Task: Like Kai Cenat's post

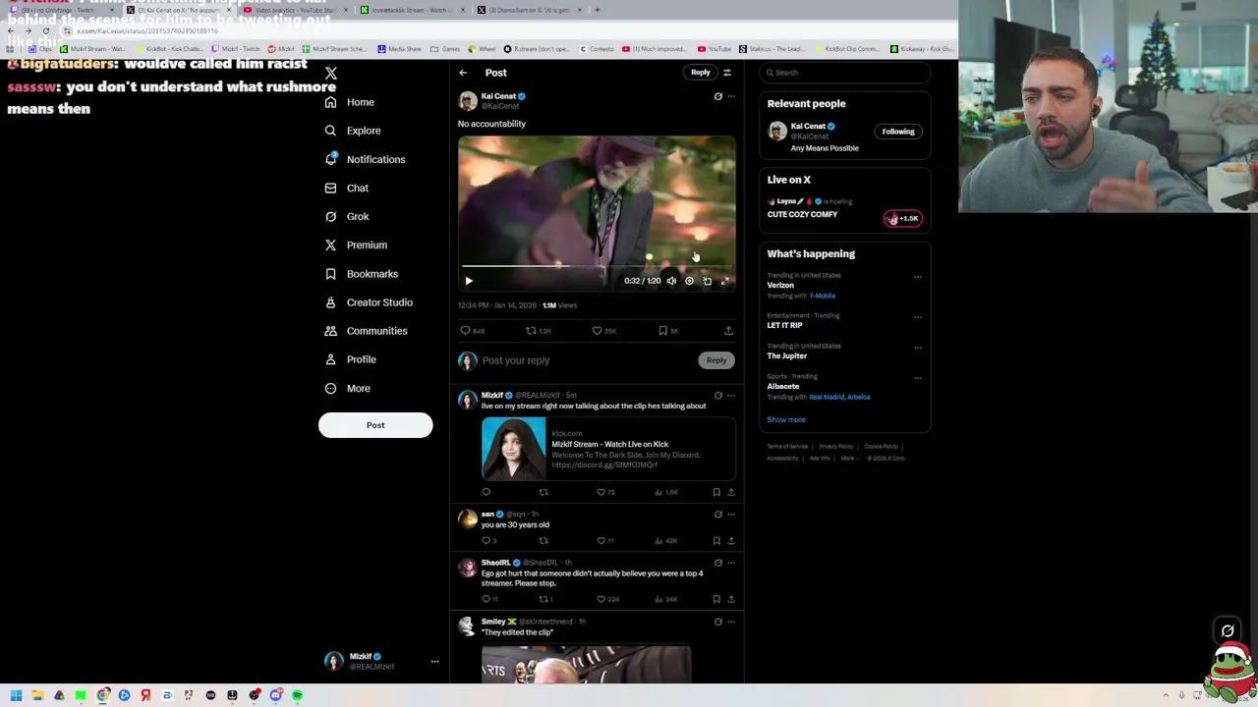Action: 597,331
